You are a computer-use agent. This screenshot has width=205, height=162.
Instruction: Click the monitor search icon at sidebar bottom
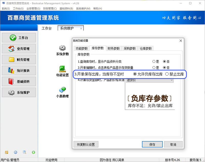coord(24,152)
